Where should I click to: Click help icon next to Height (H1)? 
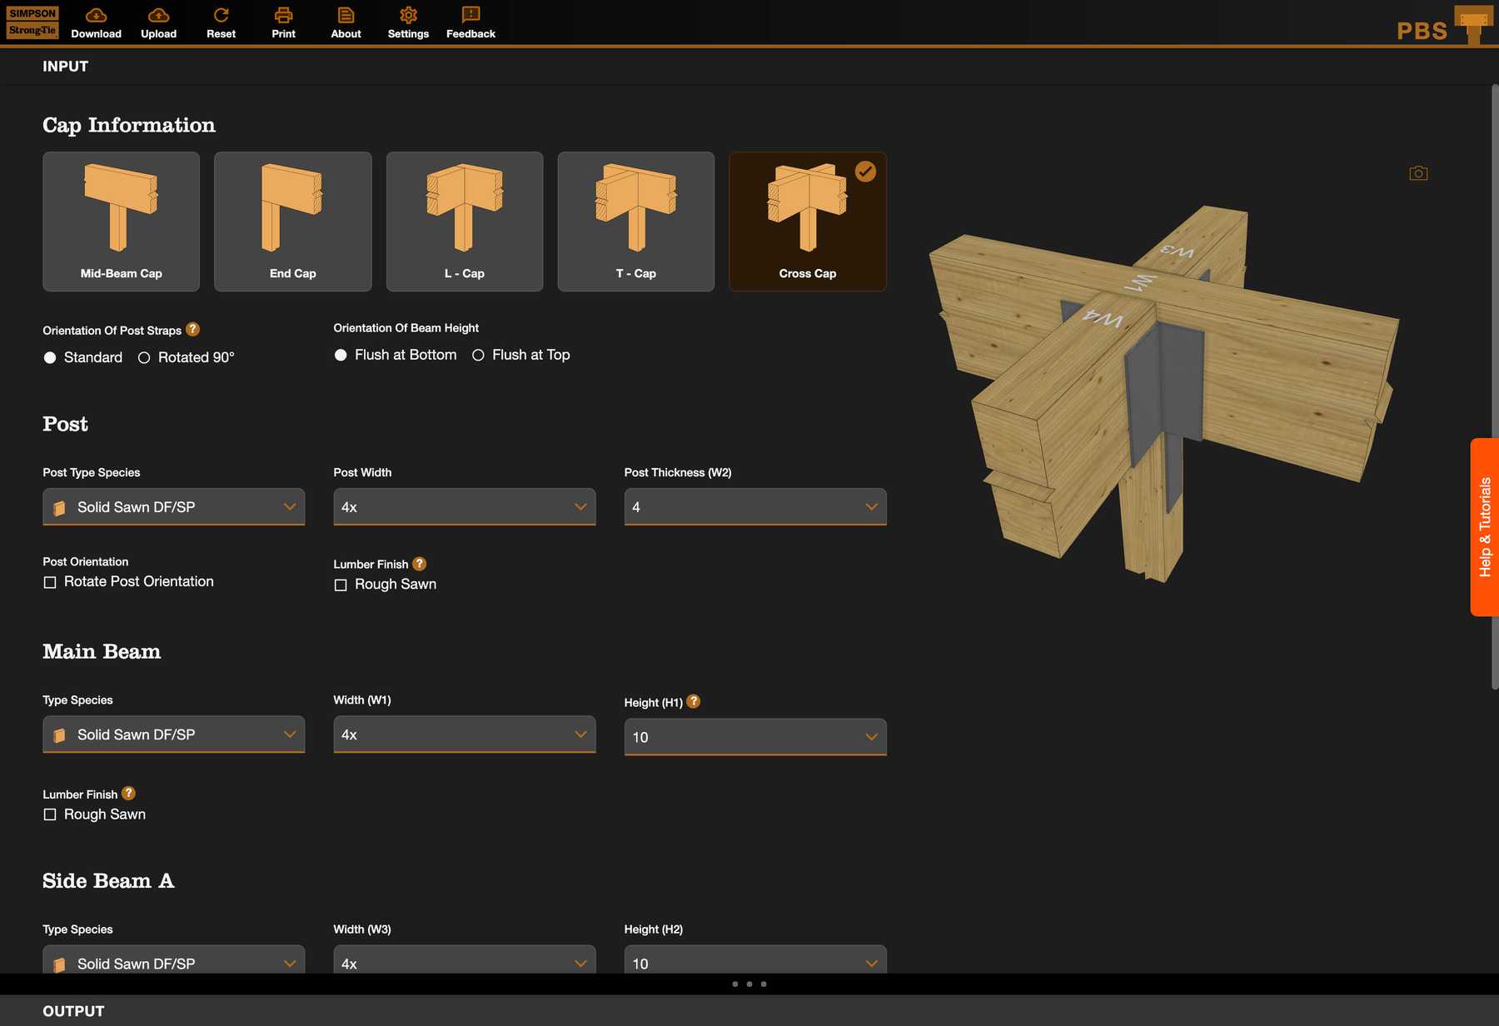[693, 702]
